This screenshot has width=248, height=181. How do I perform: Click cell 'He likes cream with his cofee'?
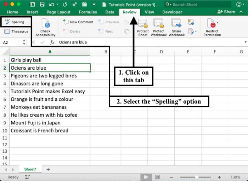click(50, 115)
